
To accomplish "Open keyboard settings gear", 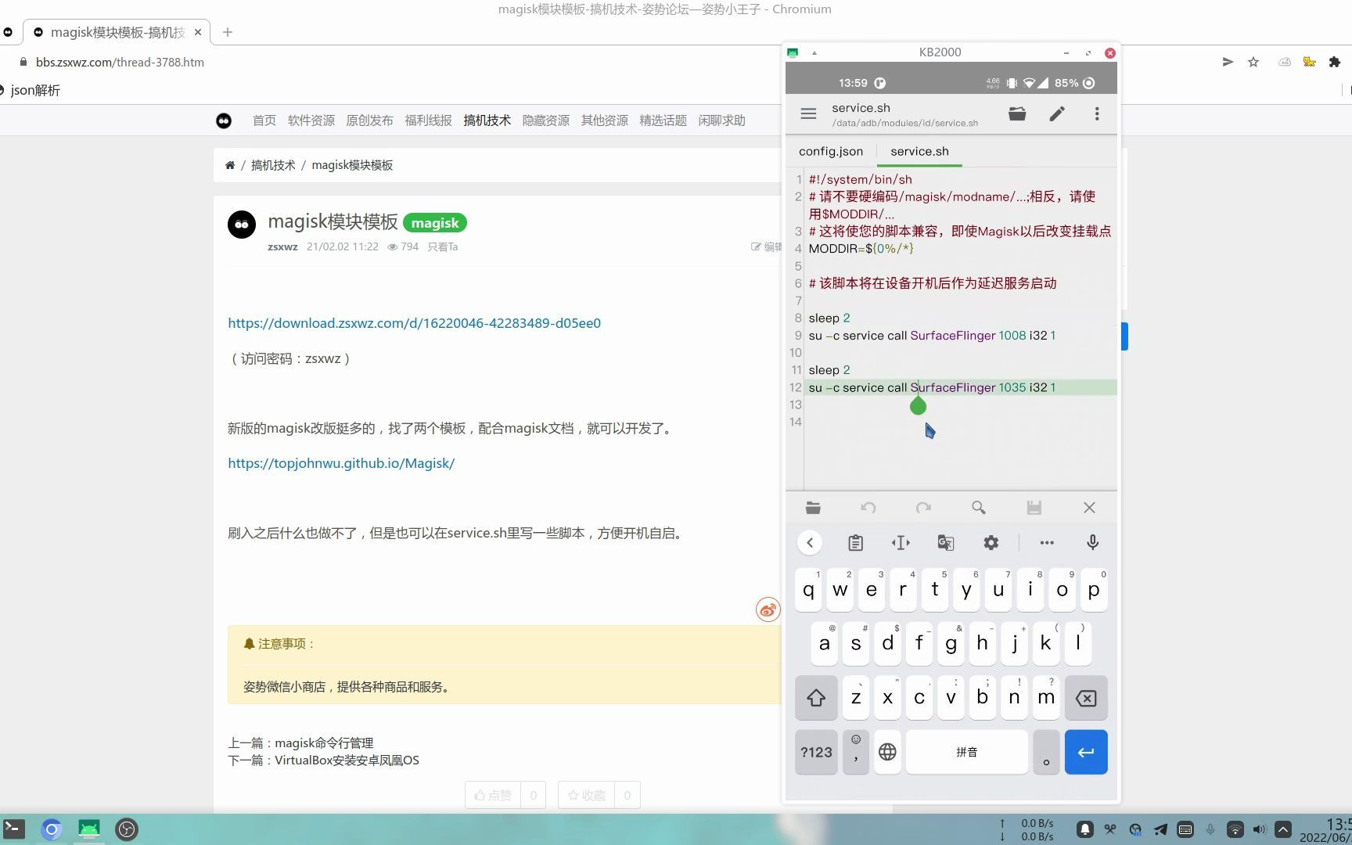I will pyautogui.click(x=991, y=542).
